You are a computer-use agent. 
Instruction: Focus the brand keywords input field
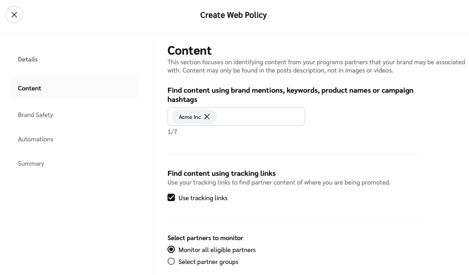pos(259,117)
